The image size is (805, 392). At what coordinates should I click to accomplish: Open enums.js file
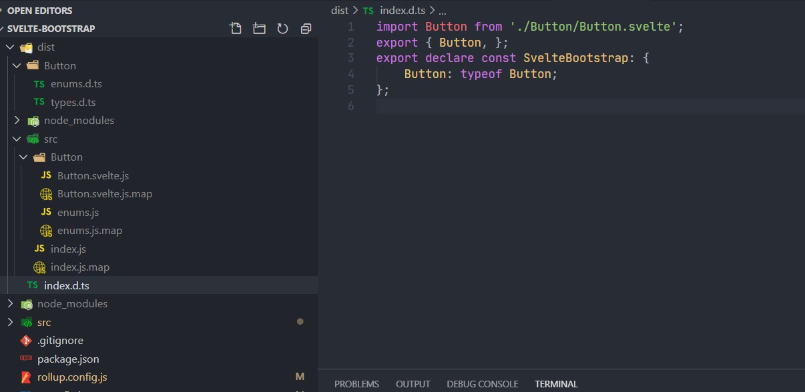coord(78,213)
